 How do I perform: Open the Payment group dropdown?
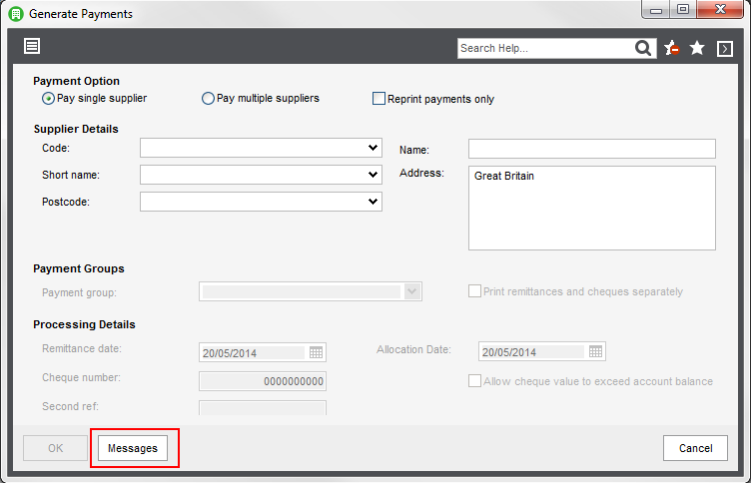(x=411, y=291)
